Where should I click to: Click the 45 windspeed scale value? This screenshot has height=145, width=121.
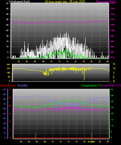click(7, 9)
